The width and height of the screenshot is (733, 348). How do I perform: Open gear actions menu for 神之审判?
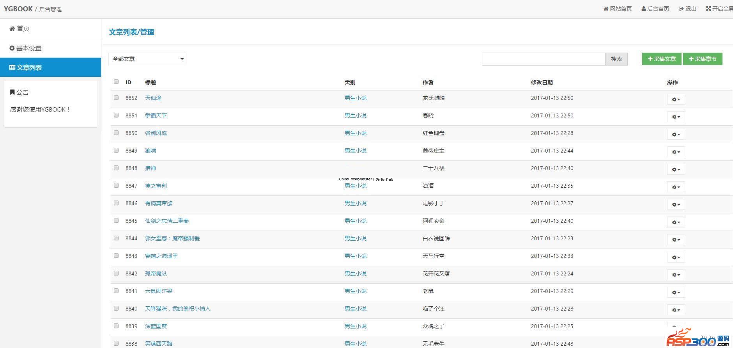(x=676, y=187)
